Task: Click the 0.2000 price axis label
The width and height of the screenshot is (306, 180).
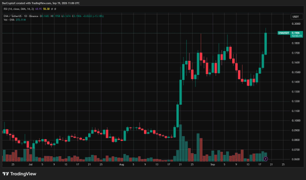Action: pos(296,24)
